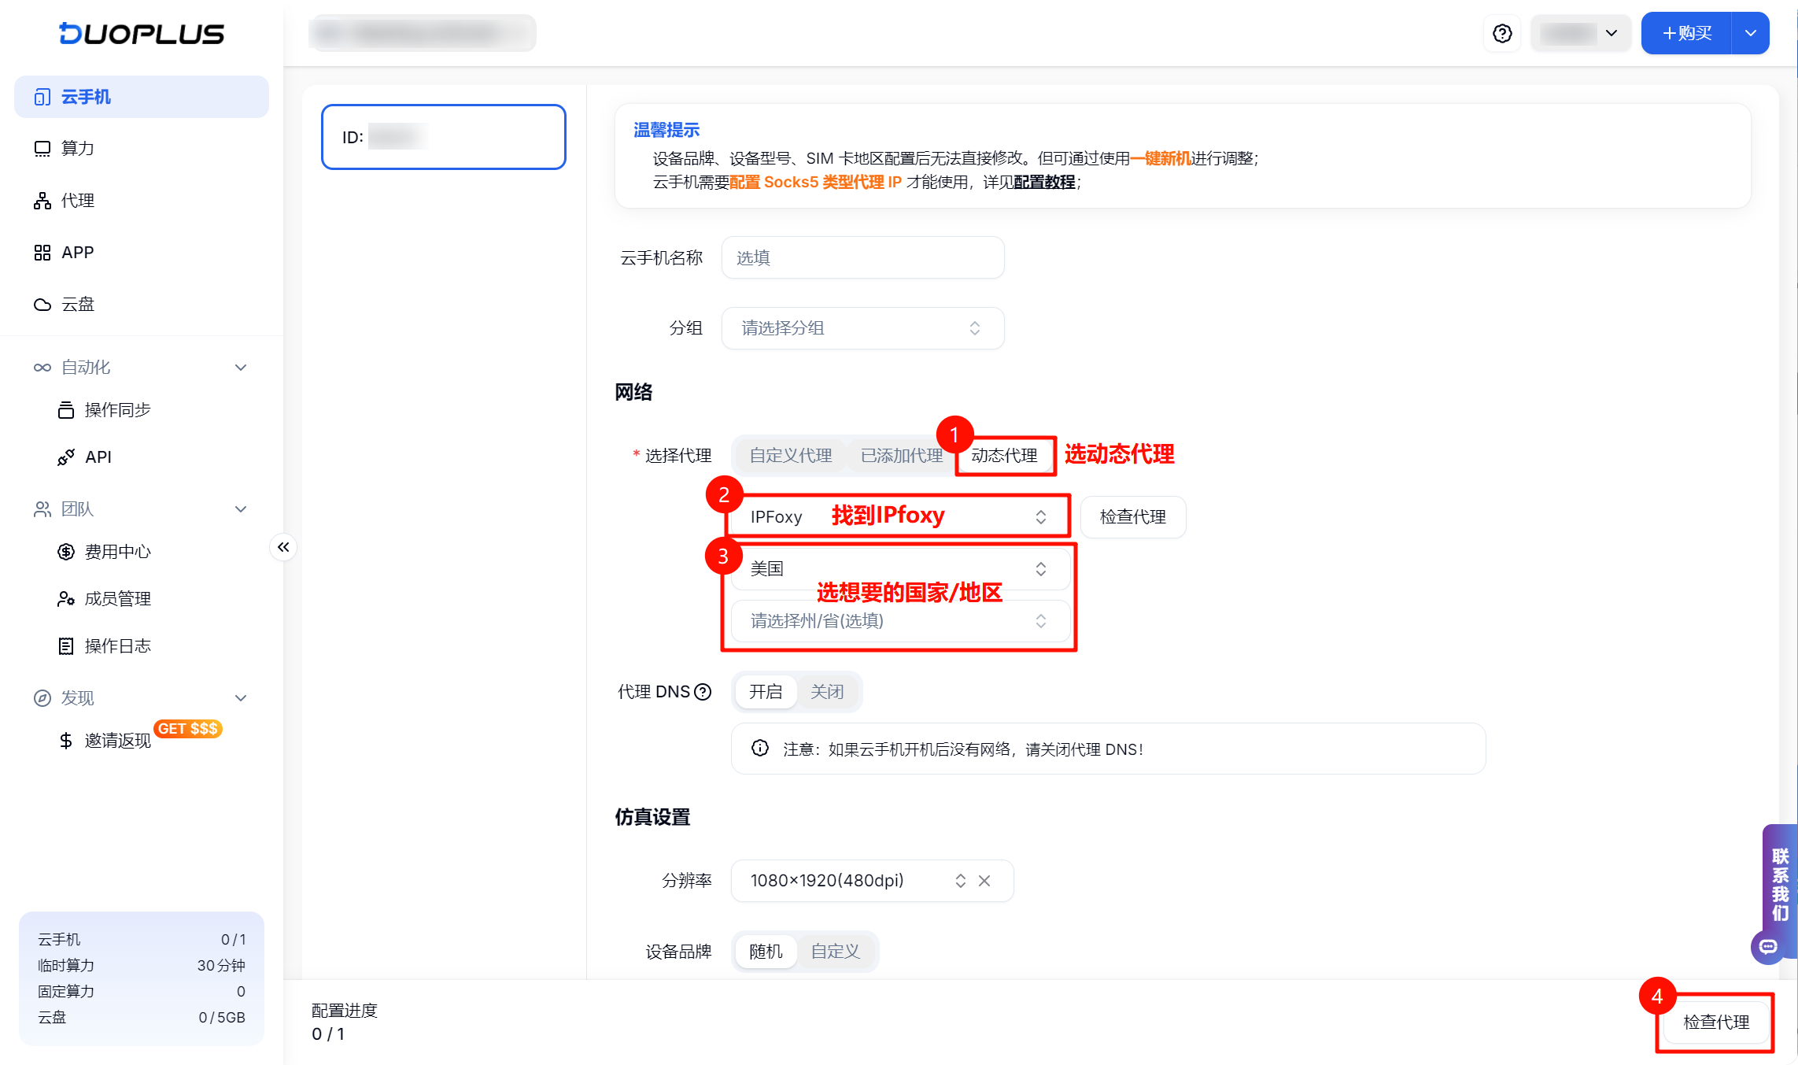Open 云盘 cloud storage
This screenshot has height=1065, width=1798.
pos(77,304)
